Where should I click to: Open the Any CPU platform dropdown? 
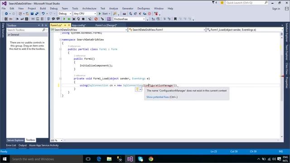point(85,14)
